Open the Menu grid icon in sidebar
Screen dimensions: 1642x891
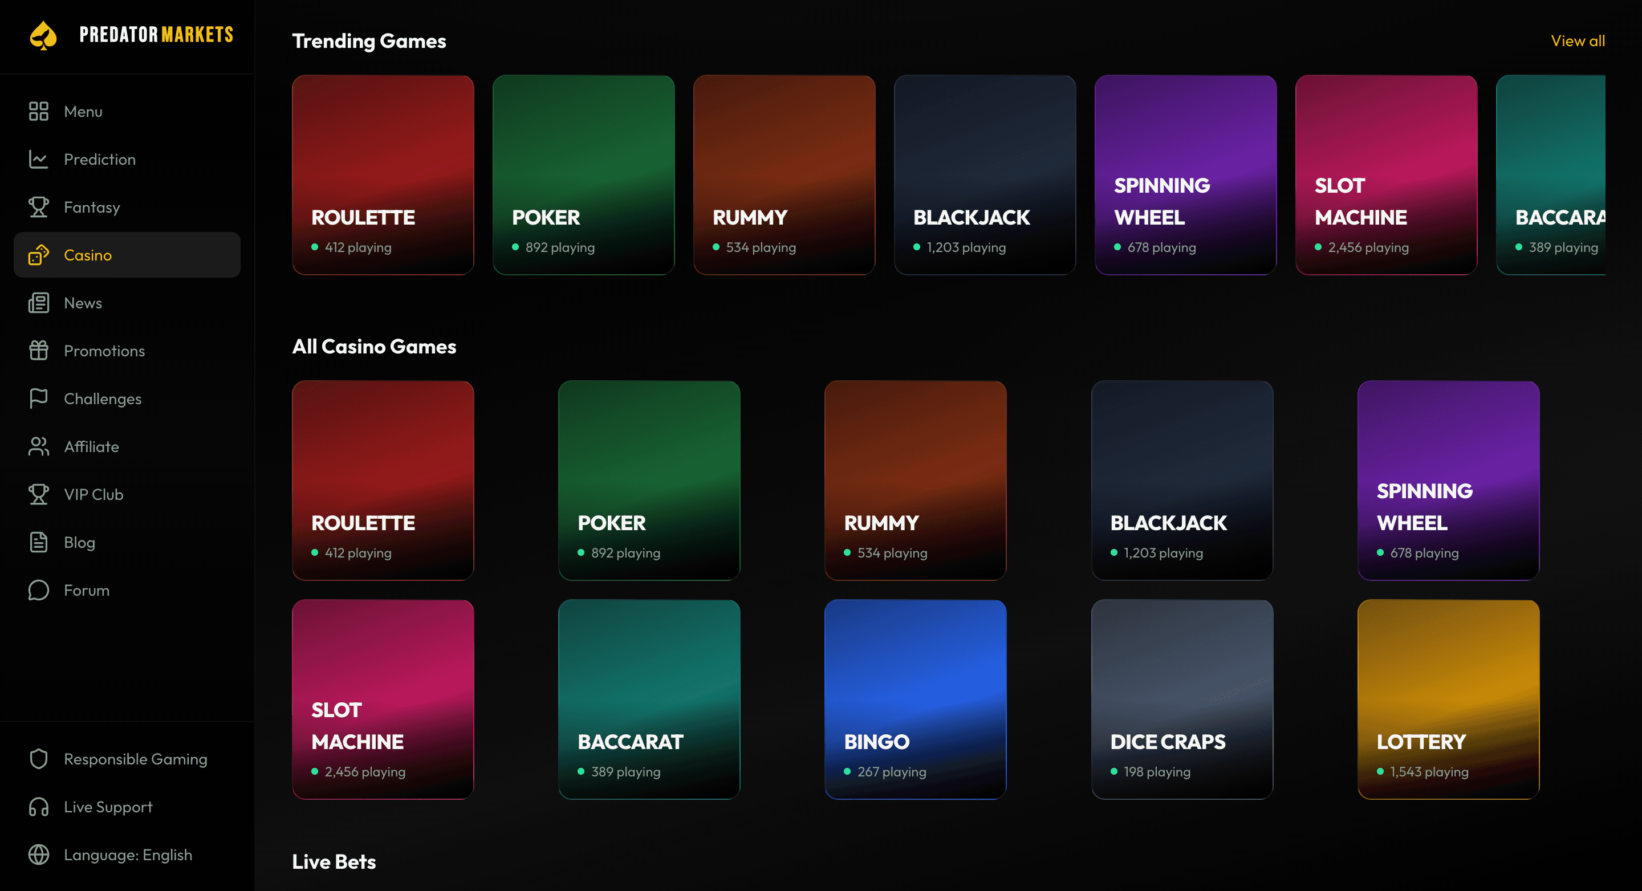(38, 112)
